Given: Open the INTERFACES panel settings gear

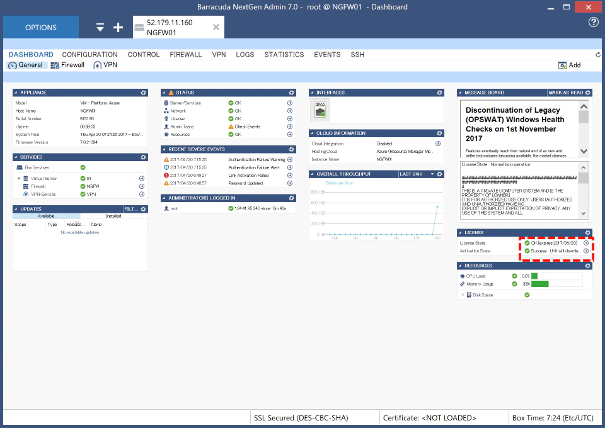Looking at the screenshot, I should pos(439,93).
